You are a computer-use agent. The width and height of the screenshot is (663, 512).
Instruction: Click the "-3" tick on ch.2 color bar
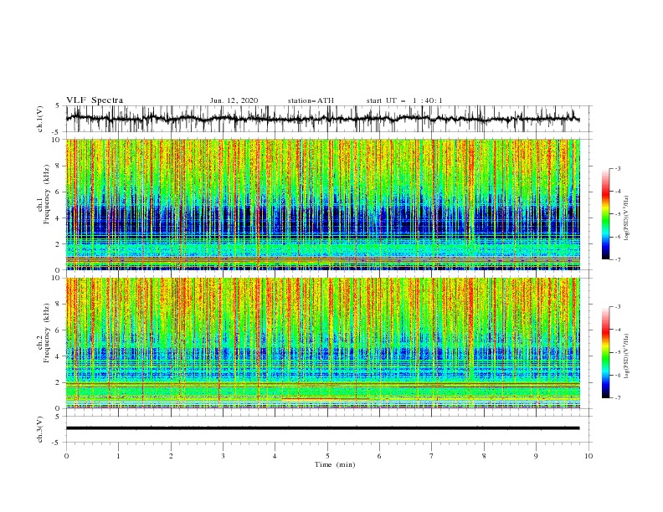[617, 307]
